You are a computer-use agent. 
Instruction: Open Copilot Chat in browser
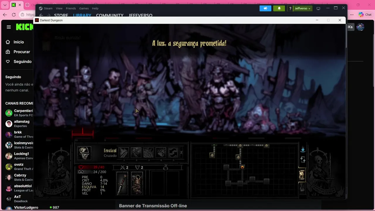pos(365,15)
